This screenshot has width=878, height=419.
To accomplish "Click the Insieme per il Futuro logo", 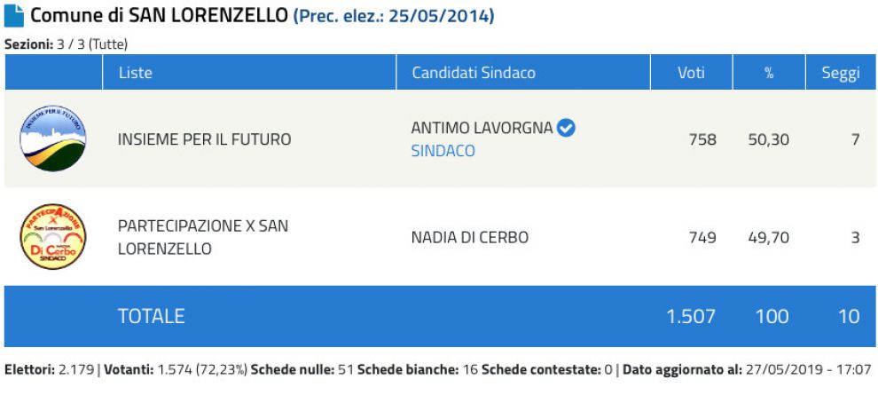I will (x=53, y=138).
